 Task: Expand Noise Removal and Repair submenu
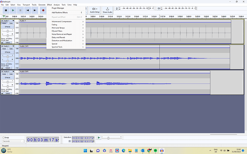point(66,34)
